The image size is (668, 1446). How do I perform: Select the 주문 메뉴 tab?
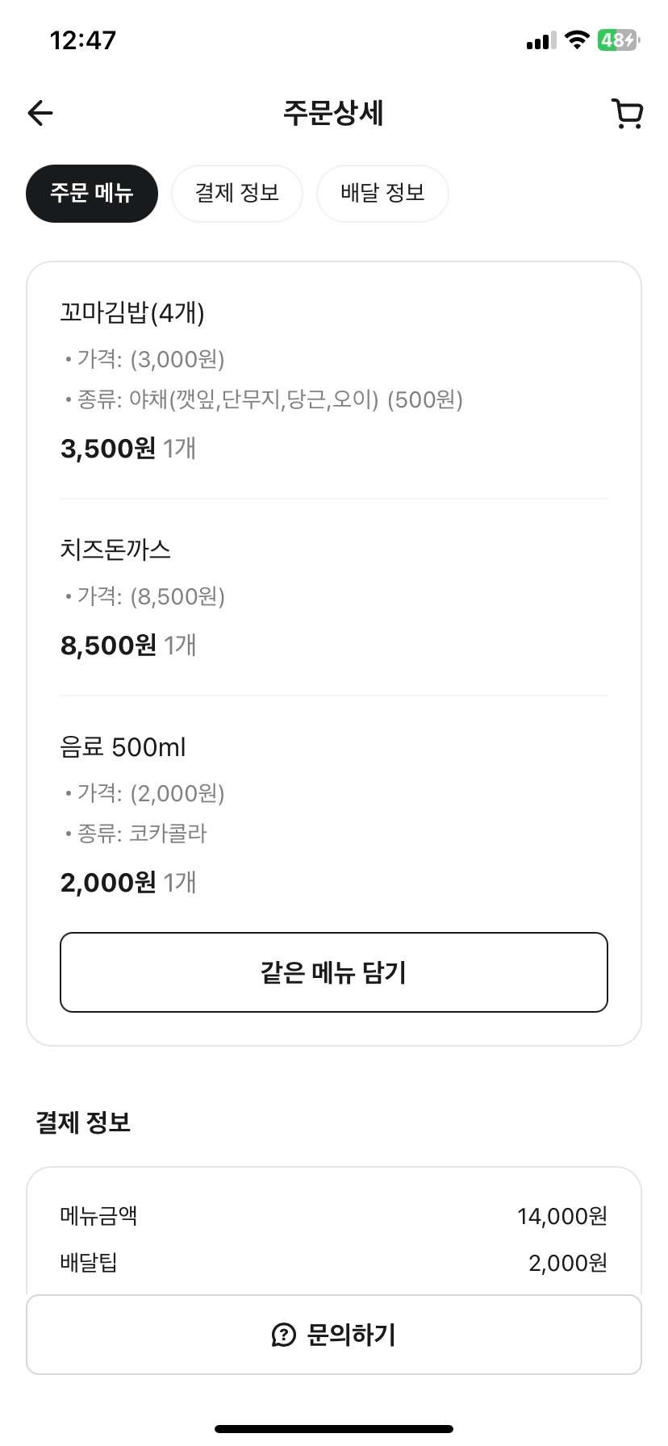(x=92, y=194)
